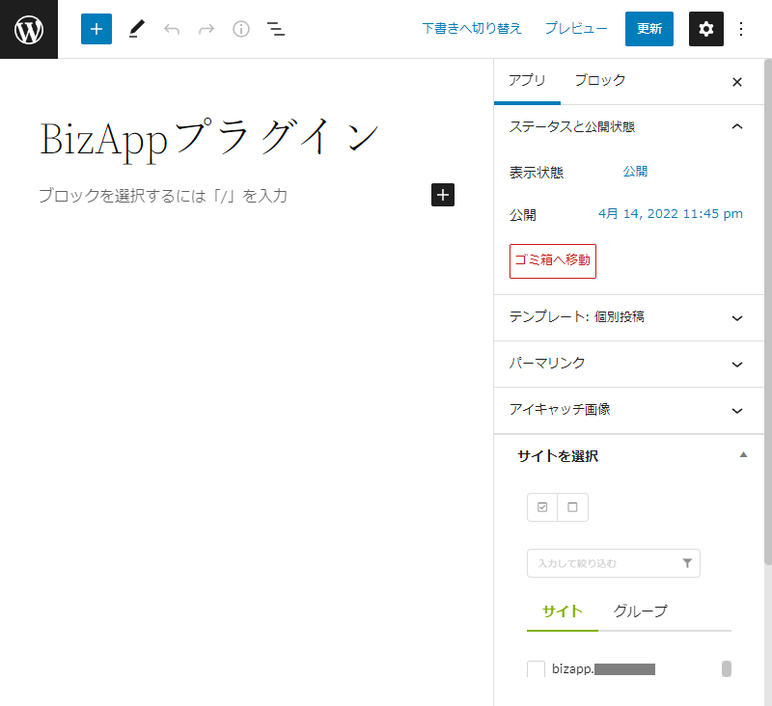Open the document details info icon

[240, 29]
